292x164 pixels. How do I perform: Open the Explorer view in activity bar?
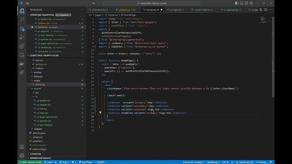22,11
